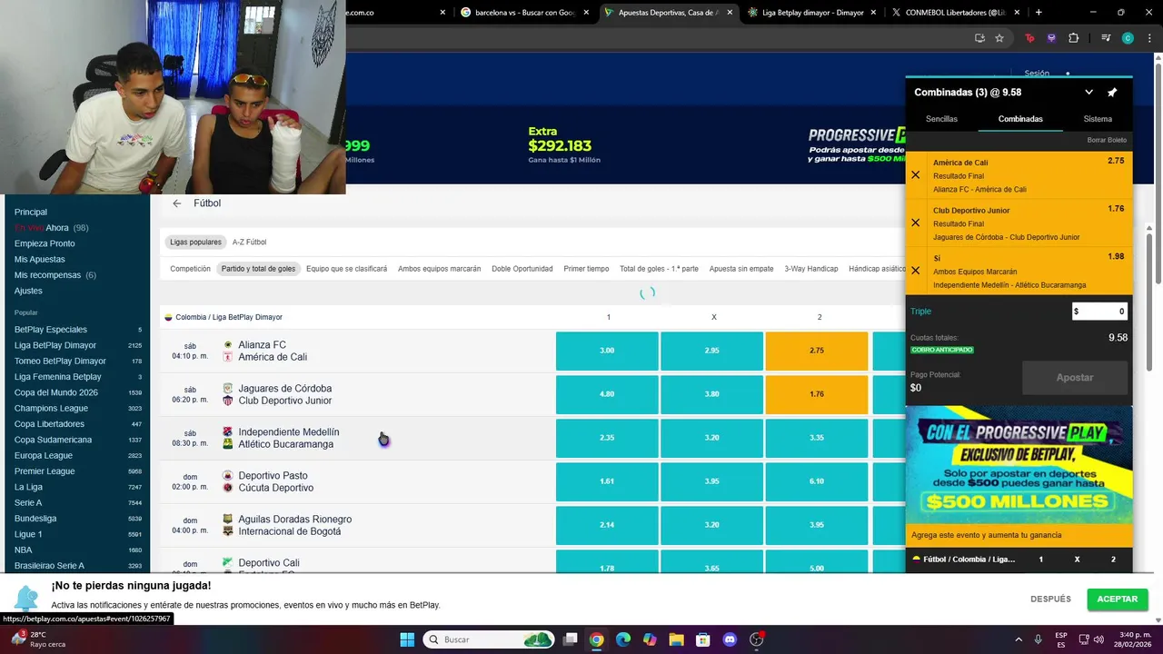Choose Partido y total de goles tab
This screenshot has width=1163, height=654.
[258, 269]
